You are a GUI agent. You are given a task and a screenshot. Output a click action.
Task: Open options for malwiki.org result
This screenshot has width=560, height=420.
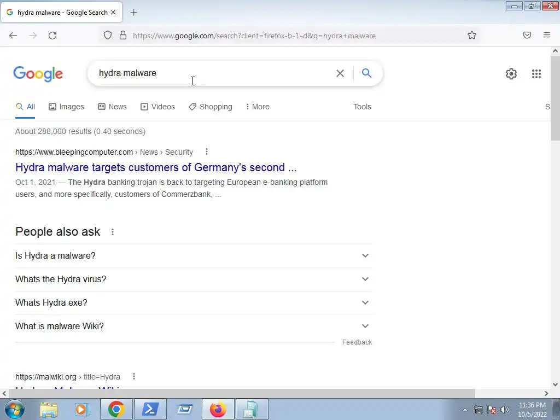pyautogui.click(x=133, y=376)
